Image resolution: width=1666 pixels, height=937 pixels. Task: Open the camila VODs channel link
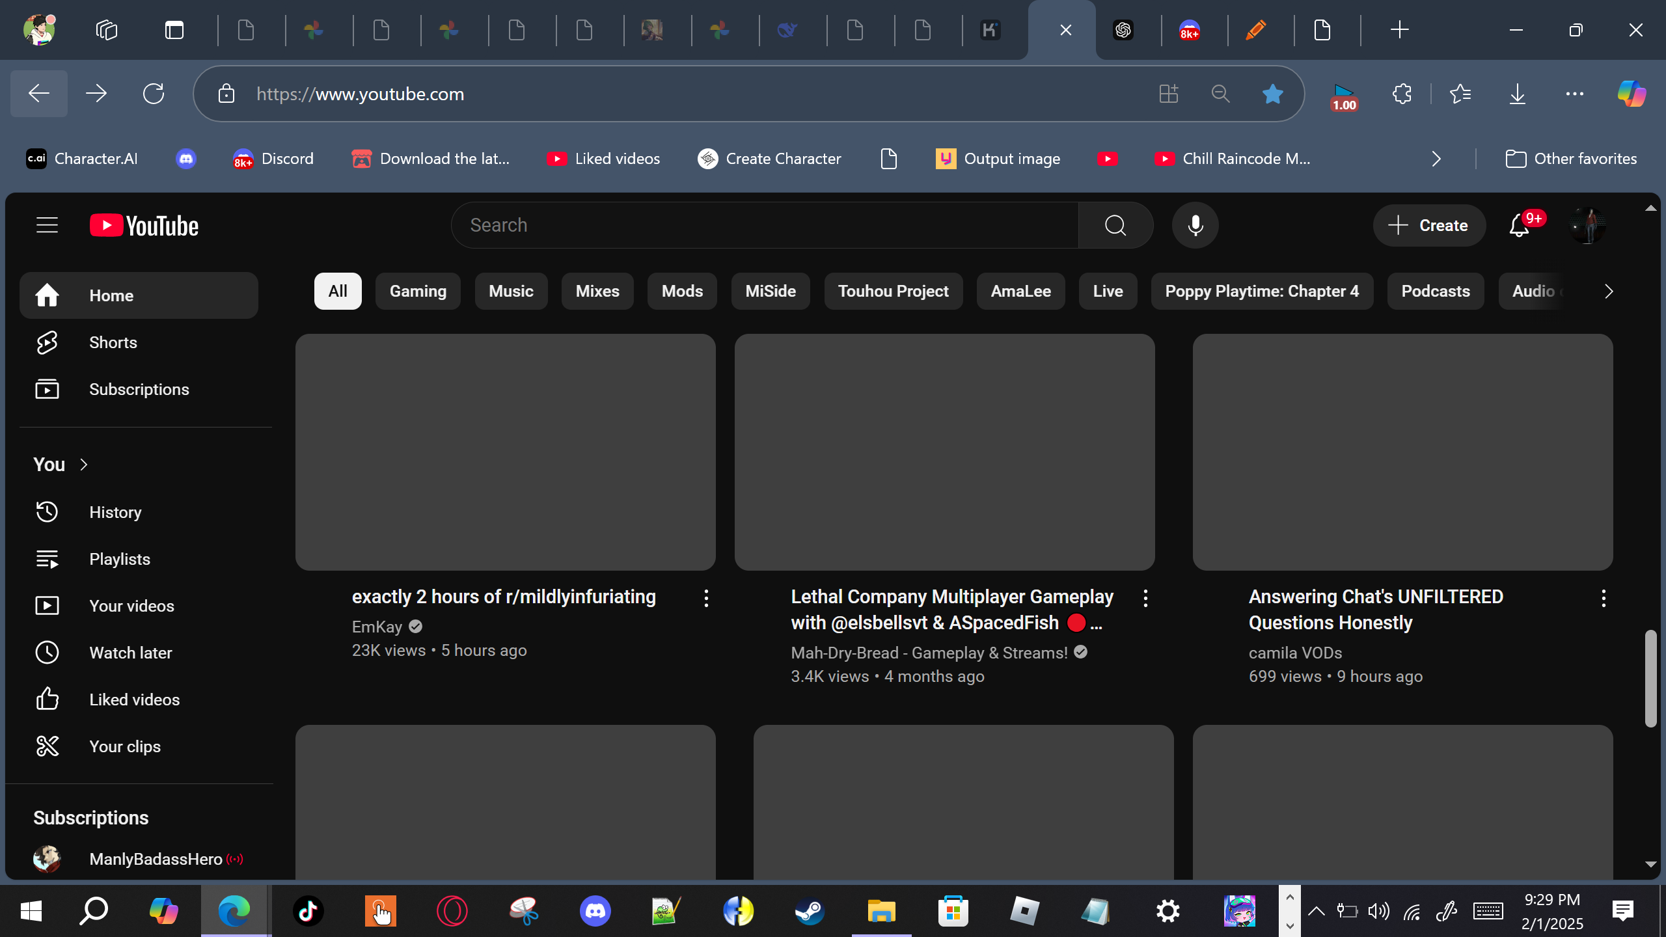pyautogui.click(x=1295, y=653)
